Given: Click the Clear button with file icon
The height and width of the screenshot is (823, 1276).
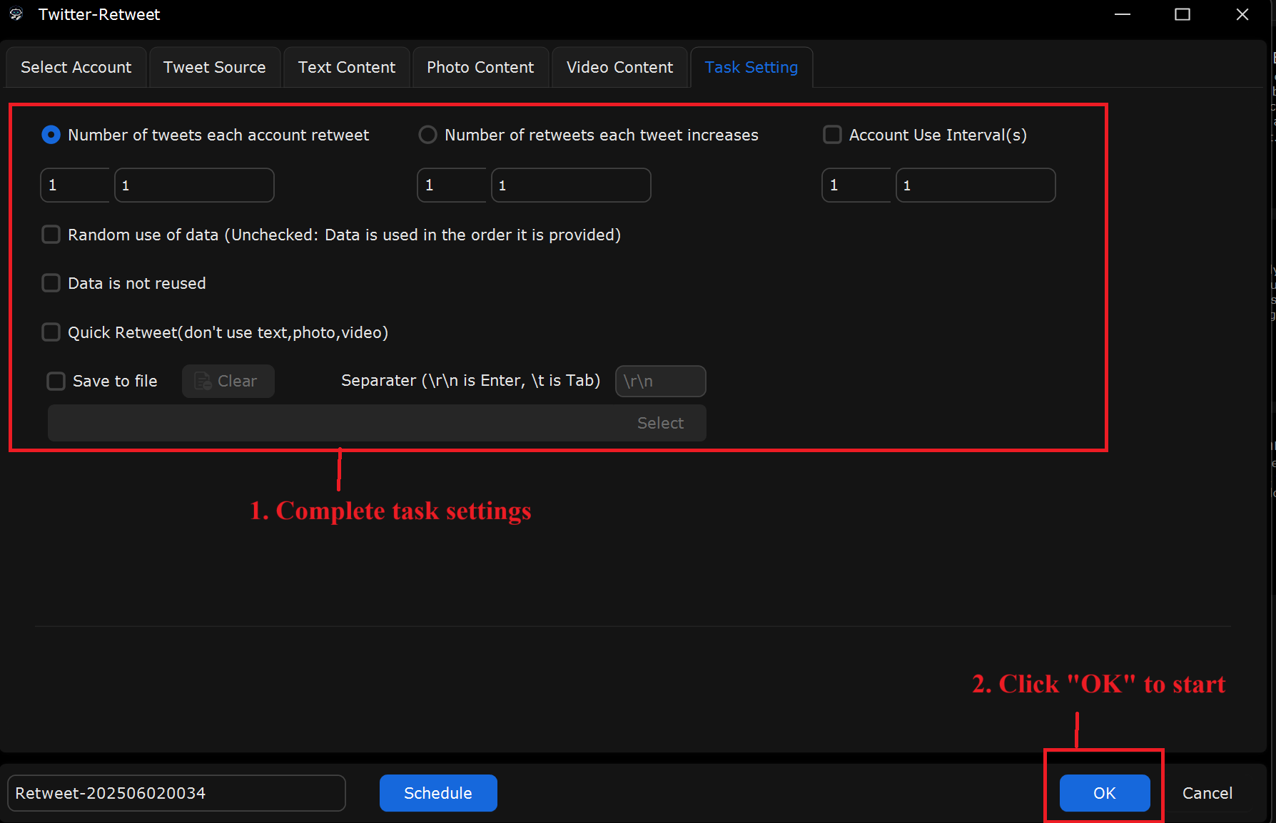Looking at the screenshot, I should coord(228,381).
